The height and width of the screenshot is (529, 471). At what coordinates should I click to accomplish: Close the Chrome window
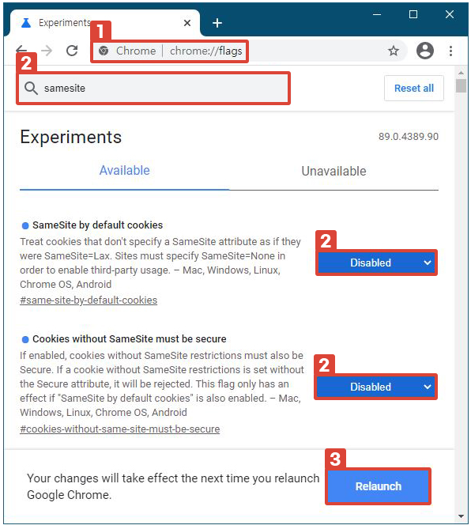[x=450, y=14]
